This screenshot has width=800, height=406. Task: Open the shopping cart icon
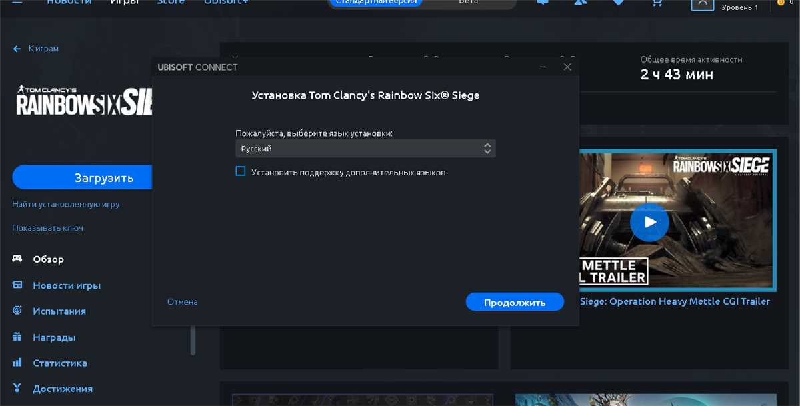[657, 4]
